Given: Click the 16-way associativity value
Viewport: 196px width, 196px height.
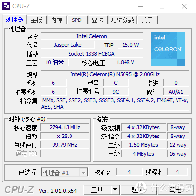Looking at the screenshot, I should [x=178, y=154].
